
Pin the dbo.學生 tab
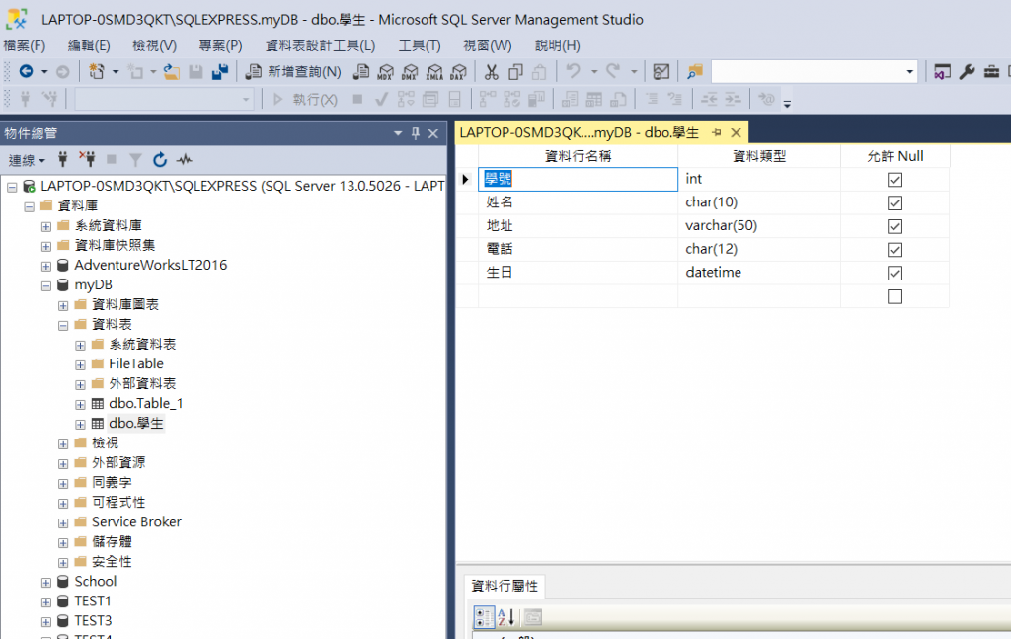(x=717, y=132)
